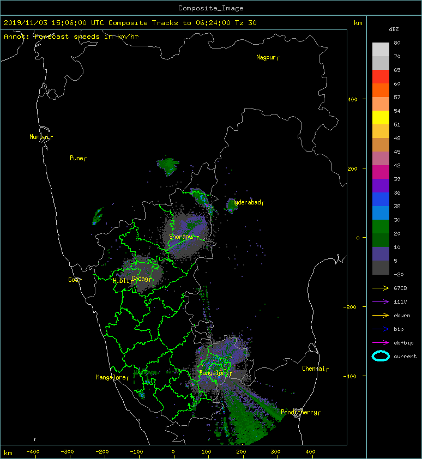Select the magenta swatch on the dBZ scale
This screenshot has width=422, height=459.
point(381,172)
